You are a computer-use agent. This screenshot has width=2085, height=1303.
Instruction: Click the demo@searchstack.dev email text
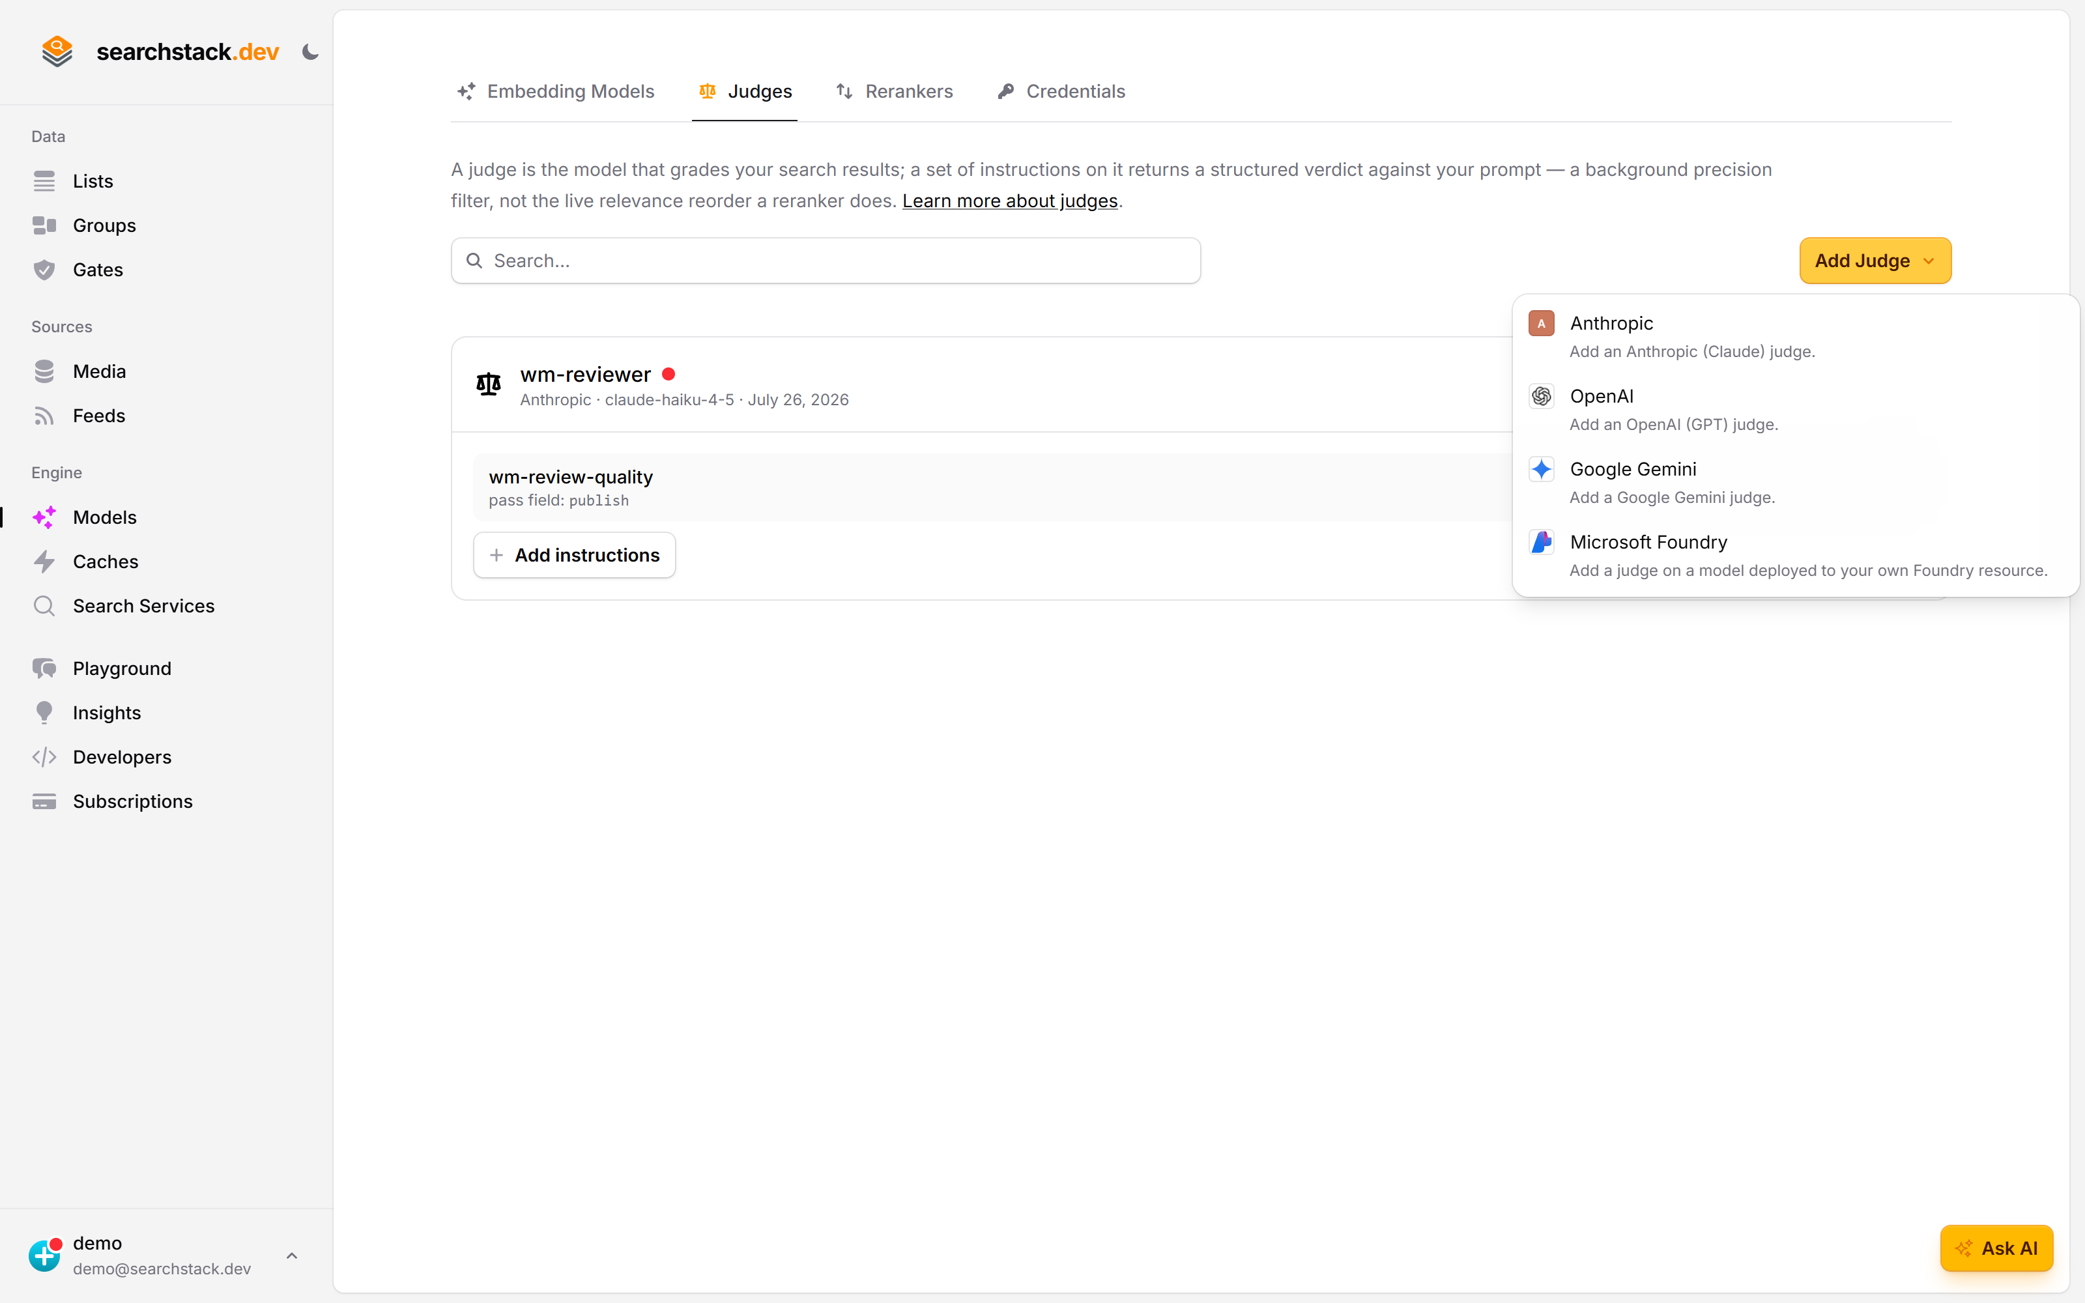point(162,1268)
